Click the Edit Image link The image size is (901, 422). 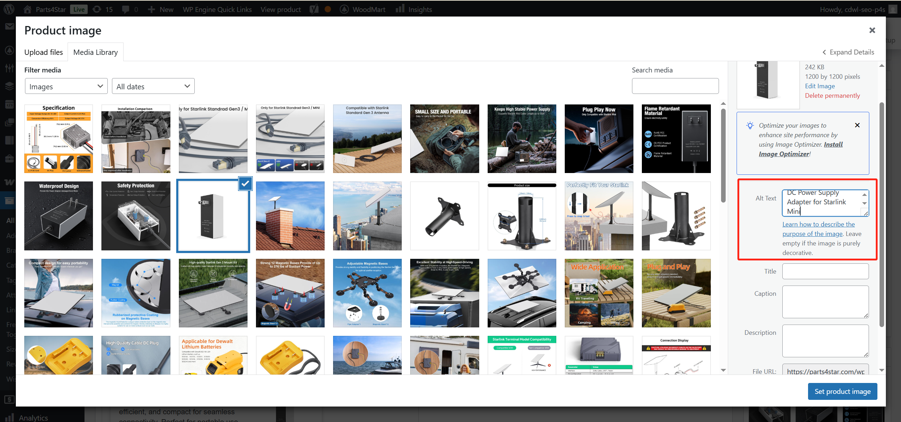click(x=820, y=86)
